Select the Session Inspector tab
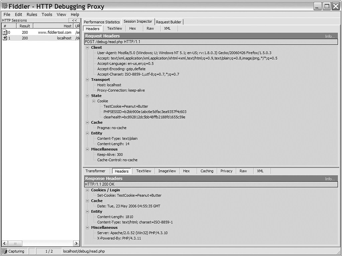Viewport: 342px width, 256px height. click(138, 21)
